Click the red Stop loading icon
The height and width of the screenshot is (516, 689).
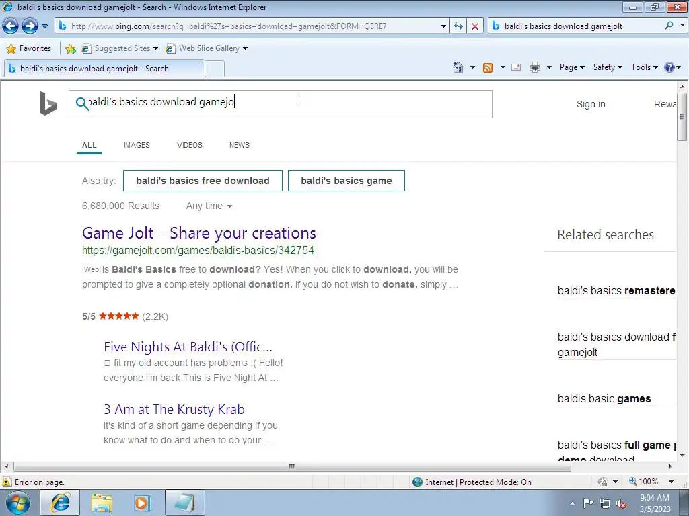(x=475, y=26)
